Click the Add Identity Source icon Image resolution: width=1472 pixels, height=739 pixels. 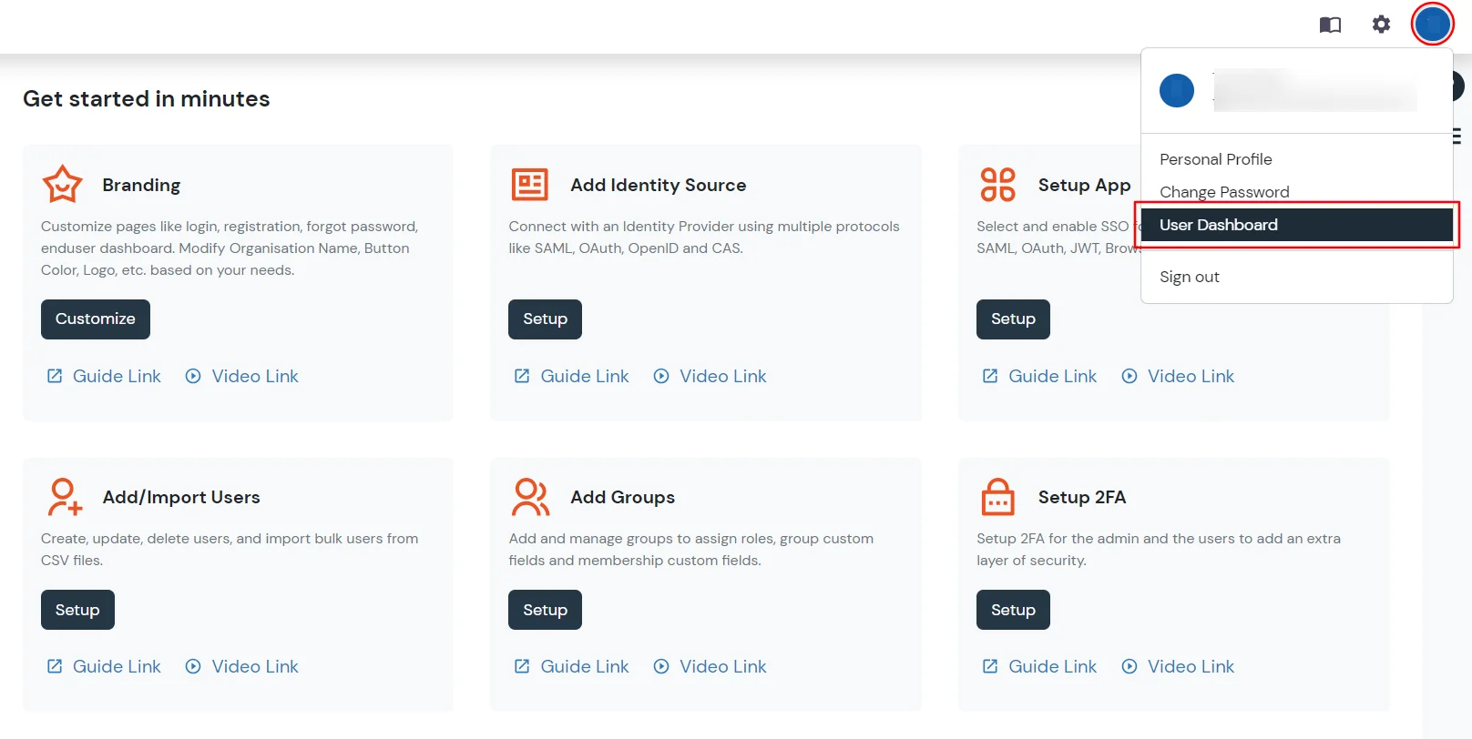(529, 185)
